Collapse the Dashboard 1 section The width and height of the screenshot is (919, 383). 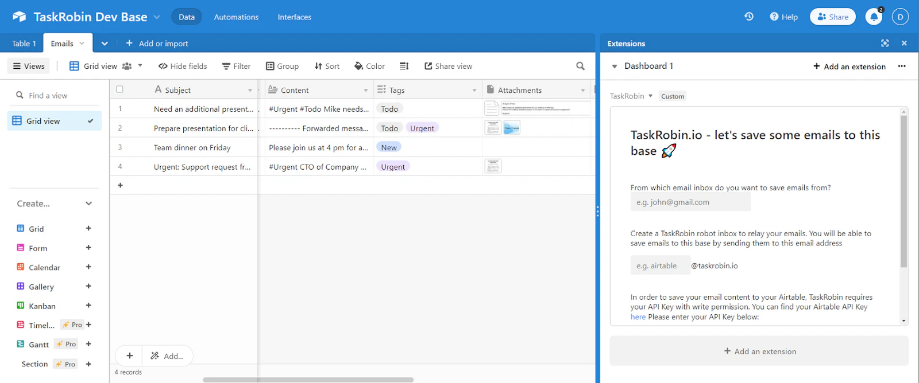point(614,67)
